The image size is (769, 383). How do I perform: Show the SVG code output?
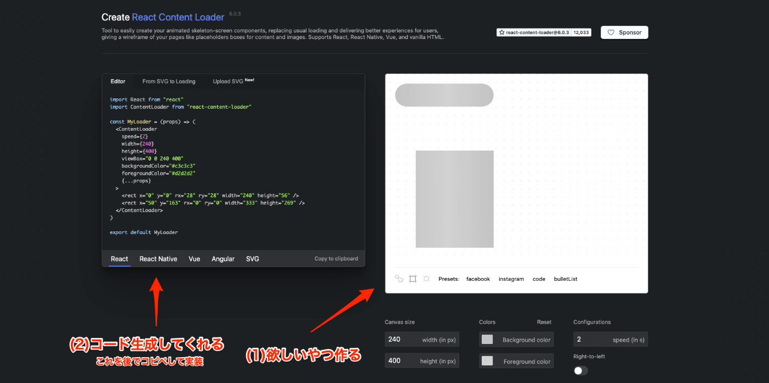(x=253, y=259)
